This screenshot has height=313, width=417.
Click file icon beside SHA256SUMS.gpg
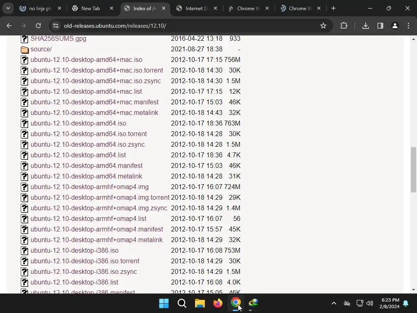point(24,39)
